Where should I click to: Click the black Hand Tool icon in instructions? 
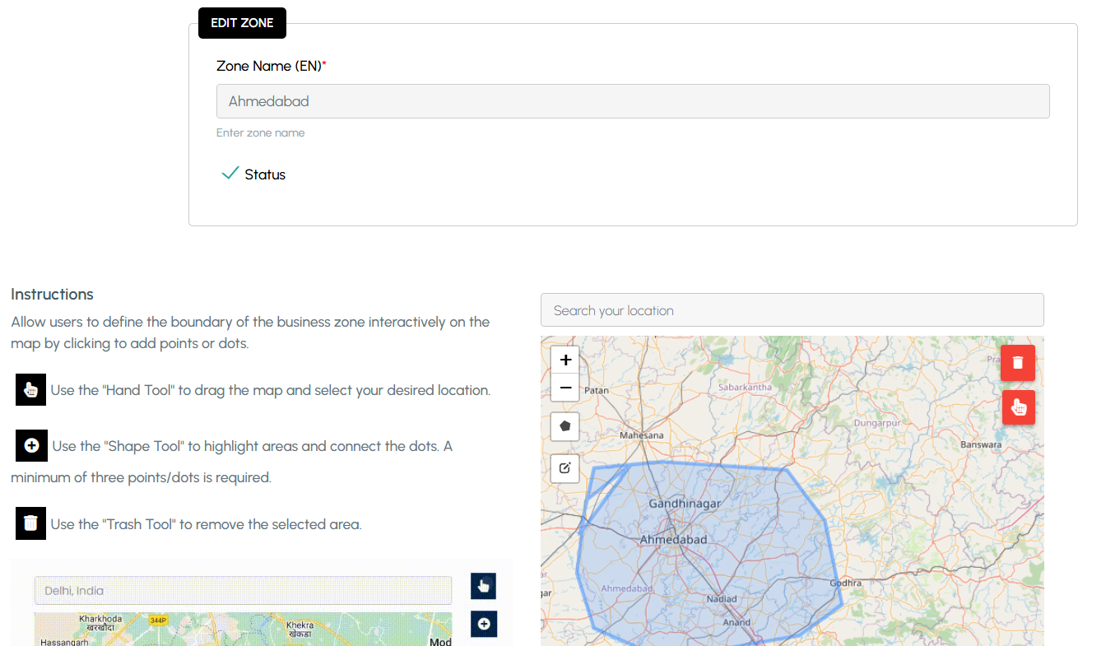point(30,389)
